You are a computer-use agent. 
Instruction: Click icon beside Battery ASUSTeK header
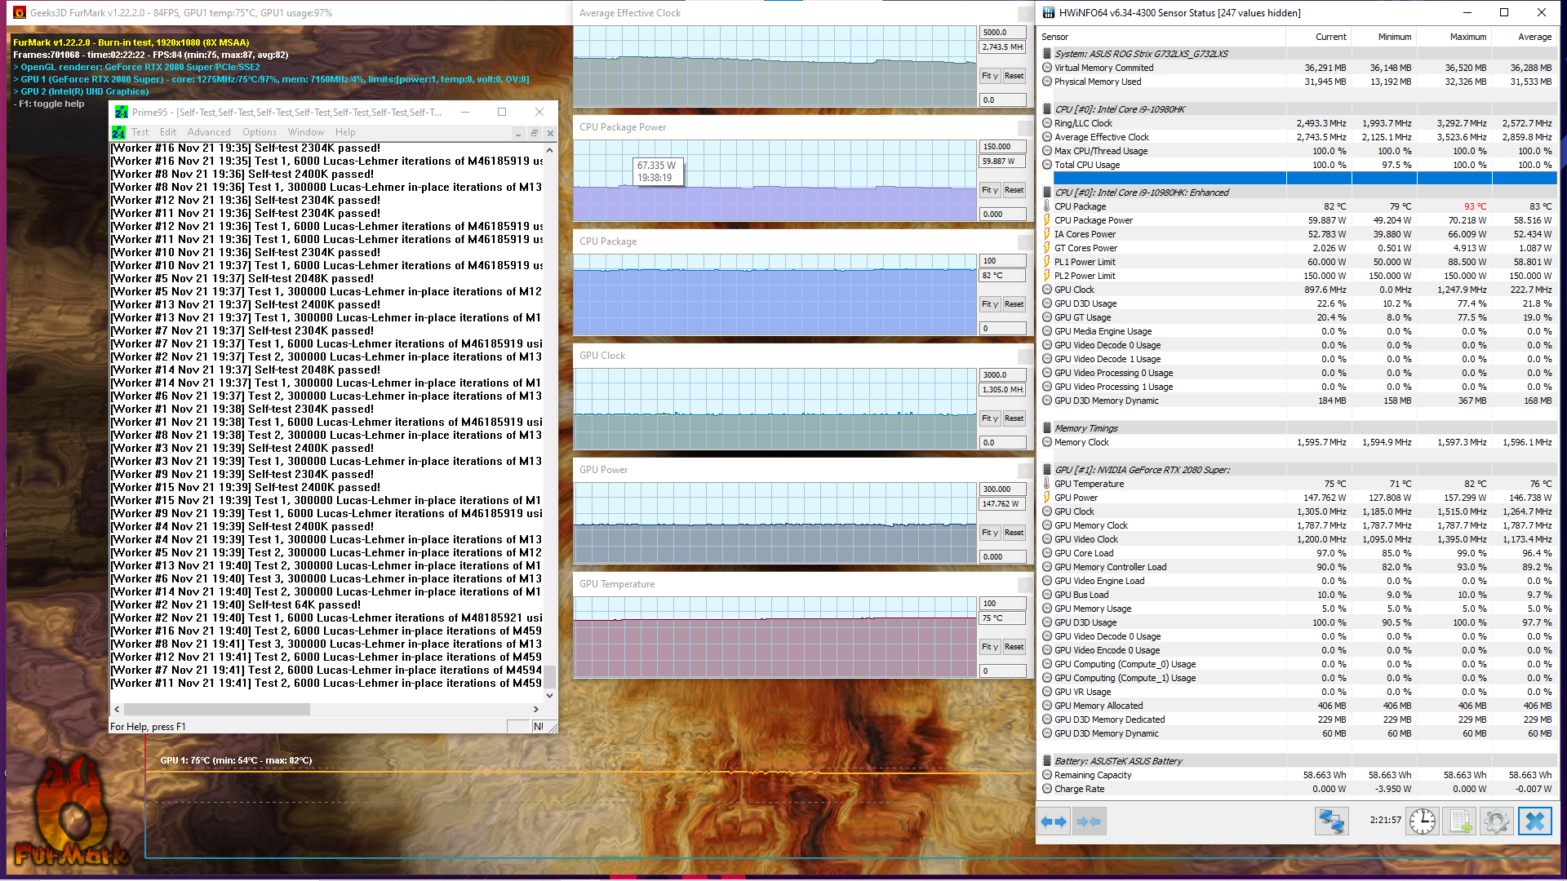click(x=1047, y=761)
